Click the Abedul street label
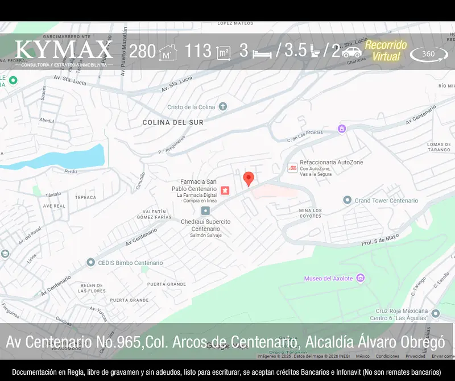Viewport: 455px width, 381px height. 47,120
